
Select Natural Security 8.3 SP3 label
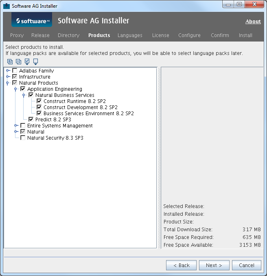(x=55, y=138)
